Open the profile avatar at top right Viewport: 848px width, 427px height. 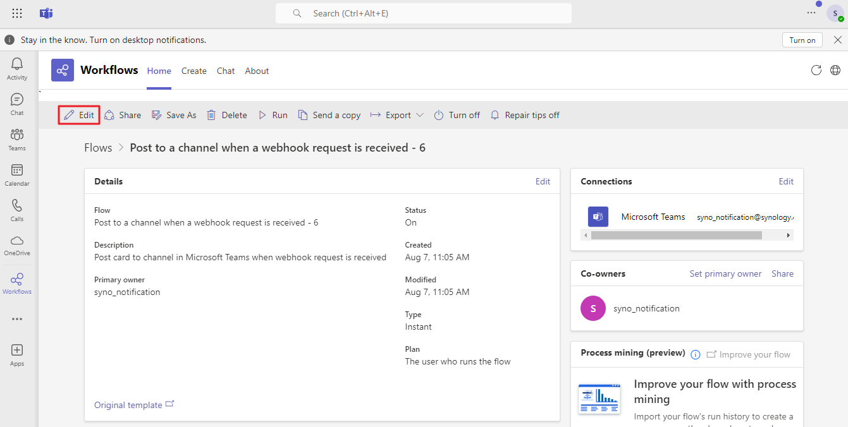click(835, 13)
